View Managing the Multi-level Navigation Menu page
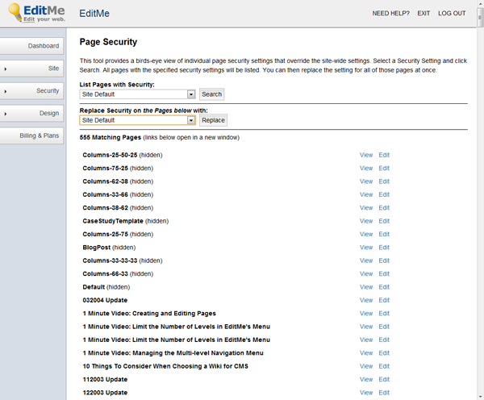Viewport: 484px width, 400px height. [366, 353]
